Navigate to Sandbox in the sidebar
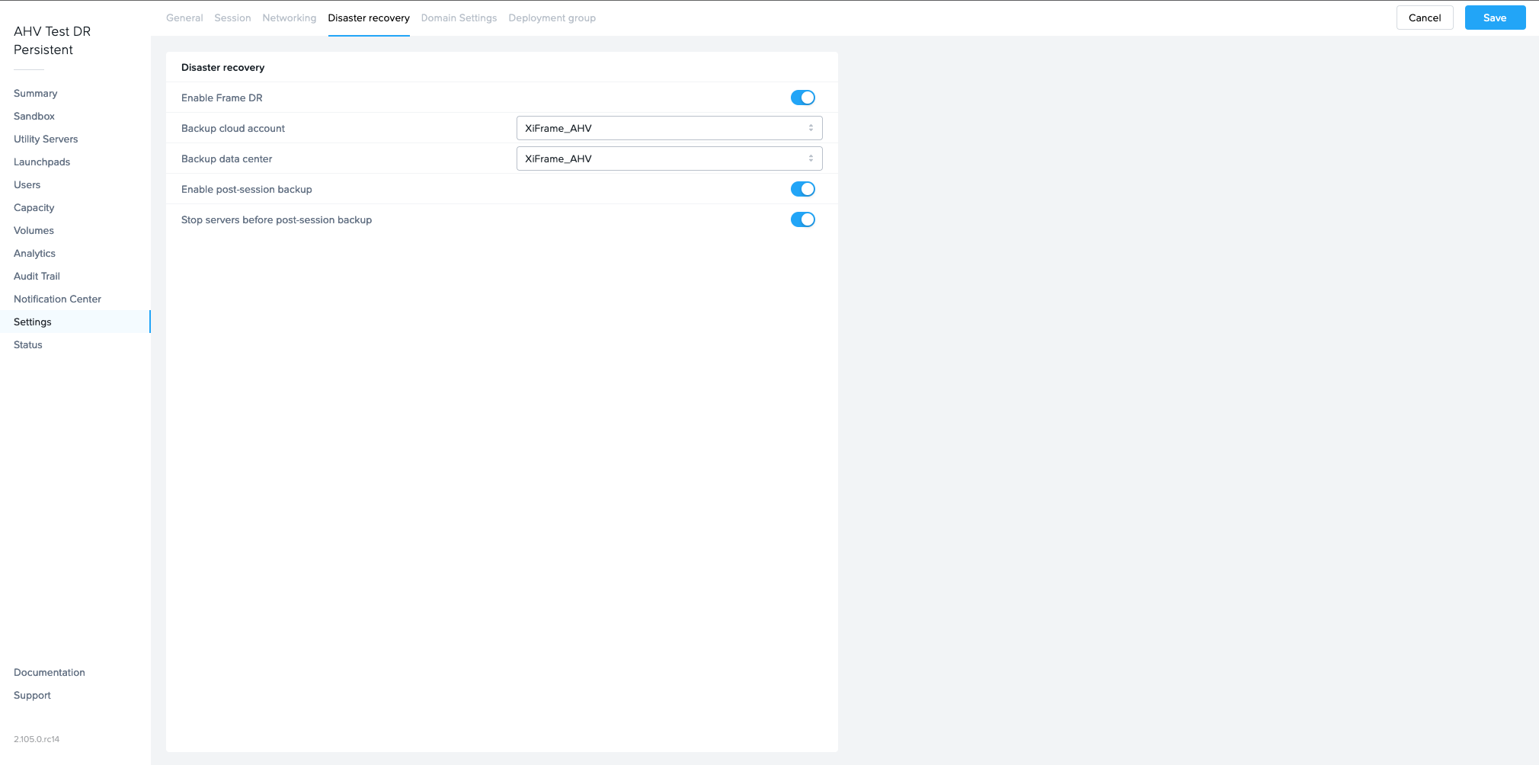 [x=34, y=117]
